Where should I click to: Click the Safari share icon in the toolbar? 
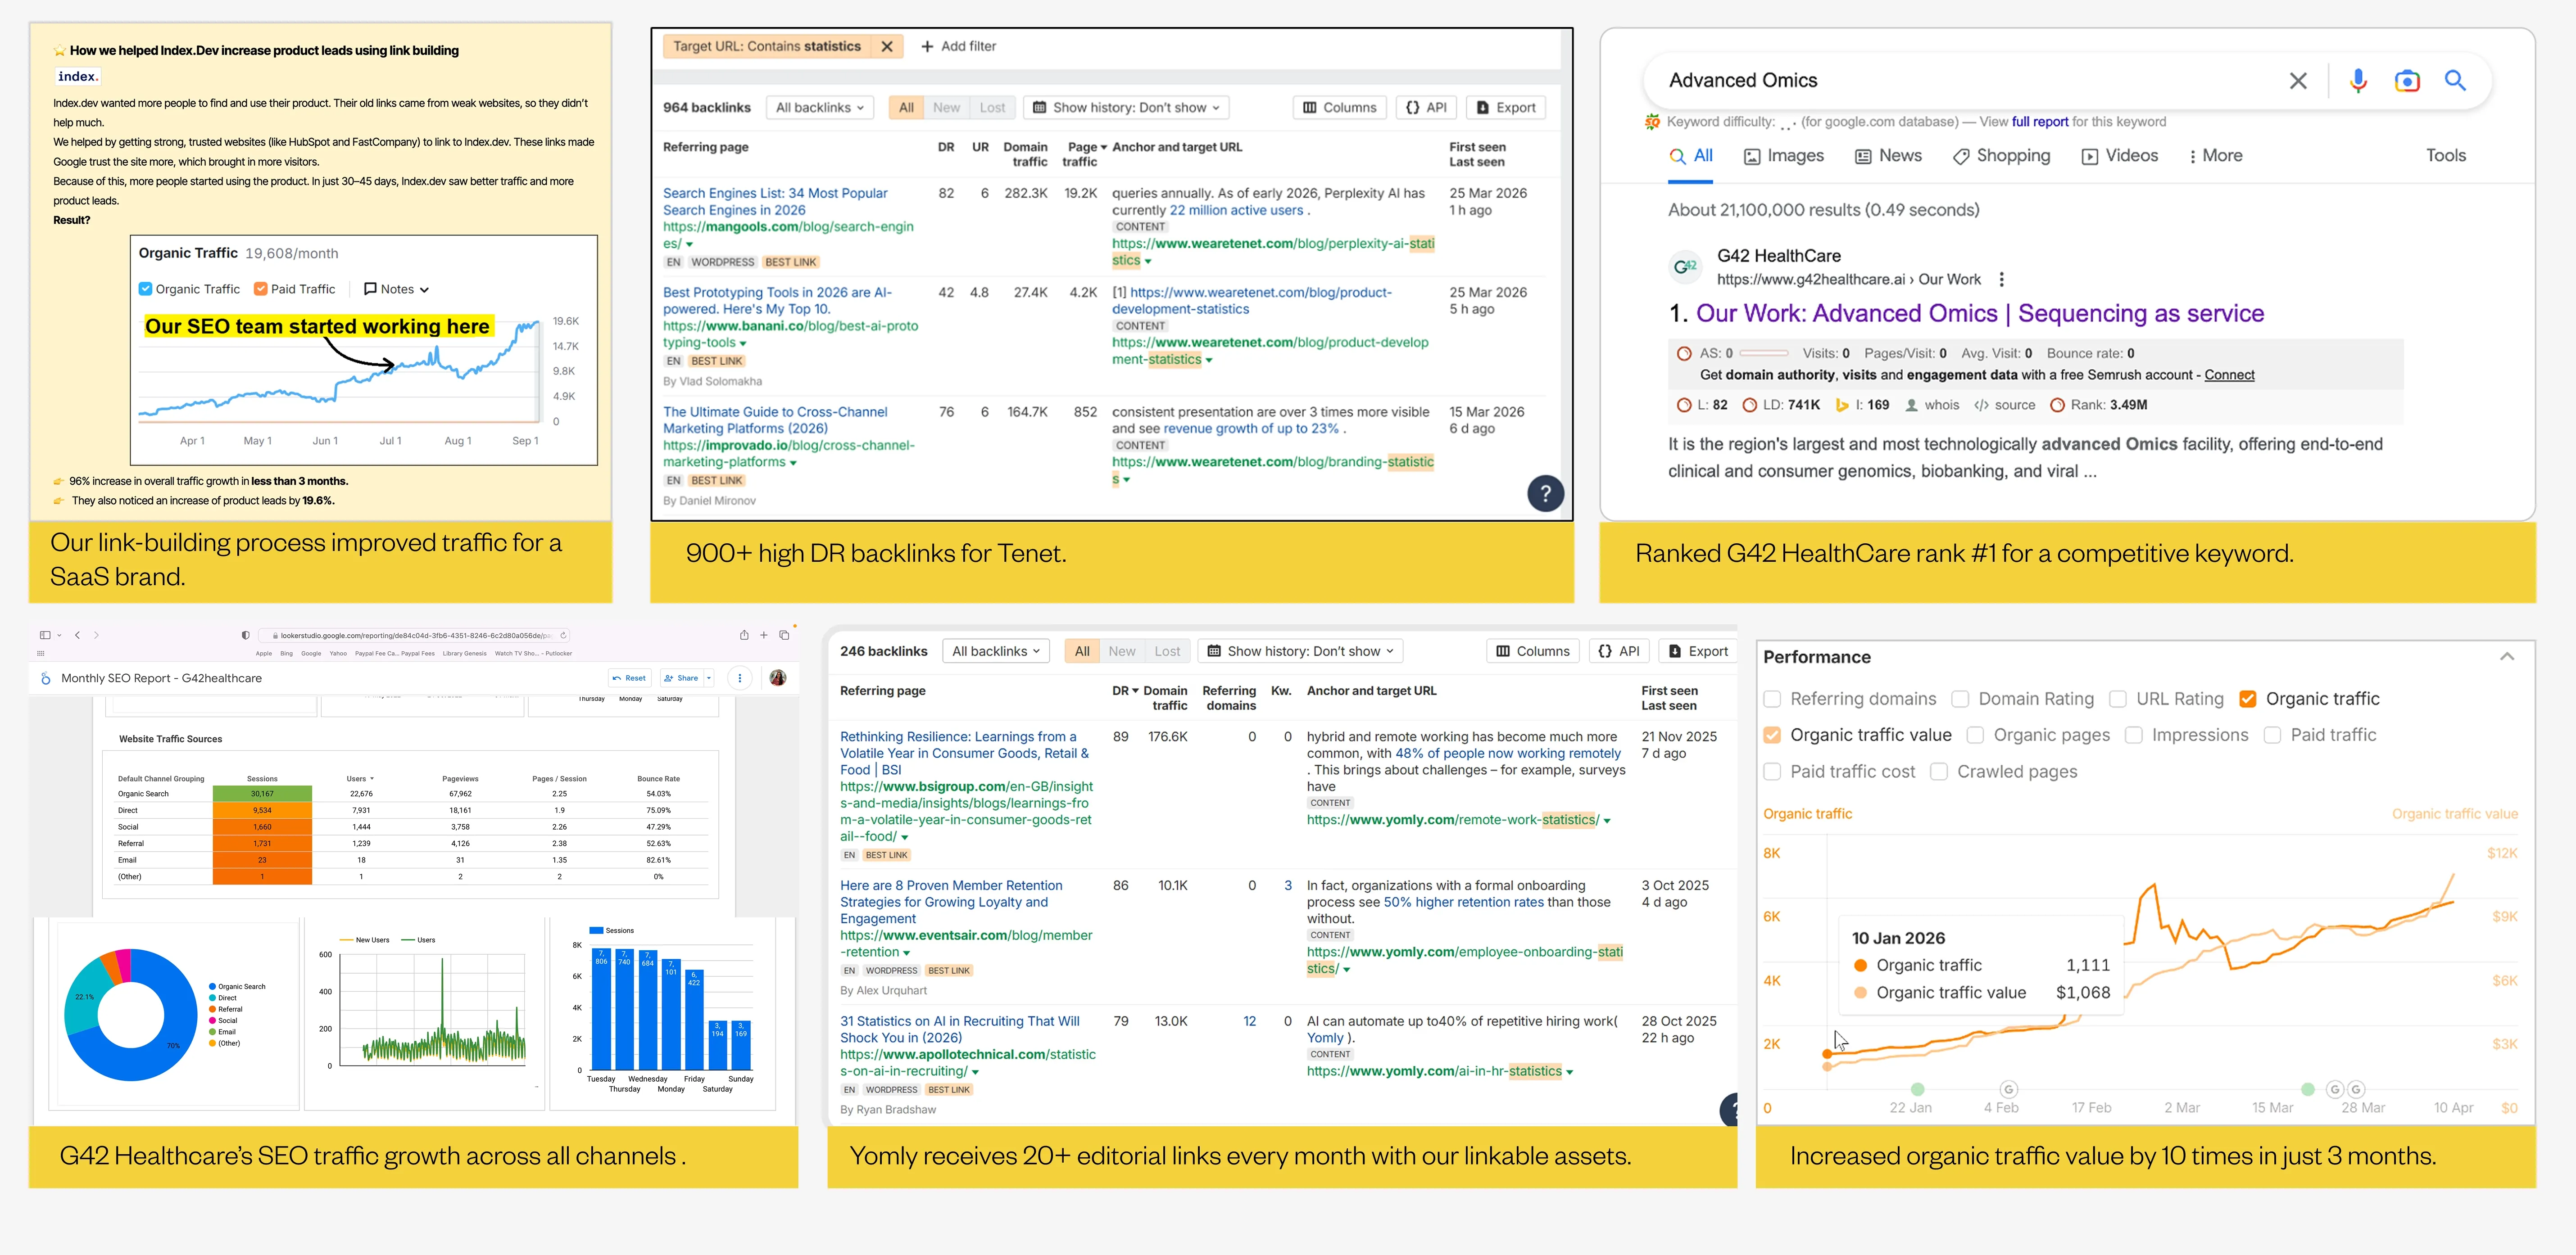tap(744, 635)
